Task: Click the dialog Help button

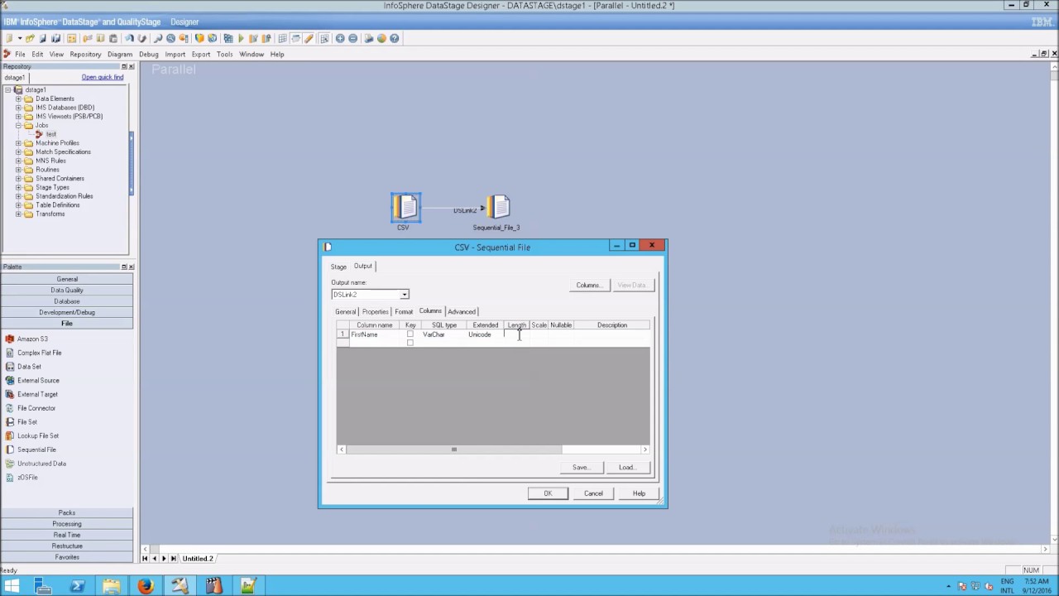Action: pyautogui.click(x=639, y=493)
